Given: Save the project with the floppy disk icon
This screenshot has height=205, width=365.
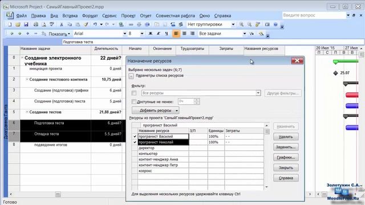Looking at the screenshot, I should (26, 24).
